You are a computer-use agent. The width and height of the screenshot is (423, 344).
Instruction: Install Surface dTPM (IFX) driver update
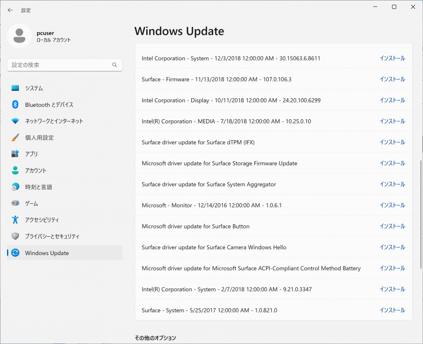coord(392,142)
